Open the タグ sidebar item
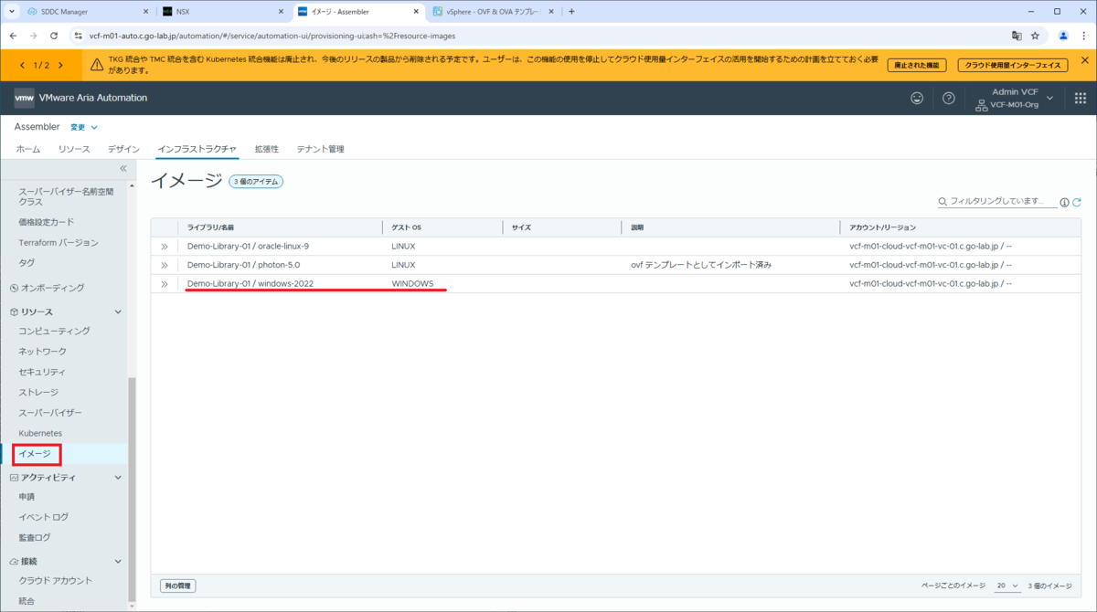The width and height of the screenshot is (1097, 612). [27, 262]
